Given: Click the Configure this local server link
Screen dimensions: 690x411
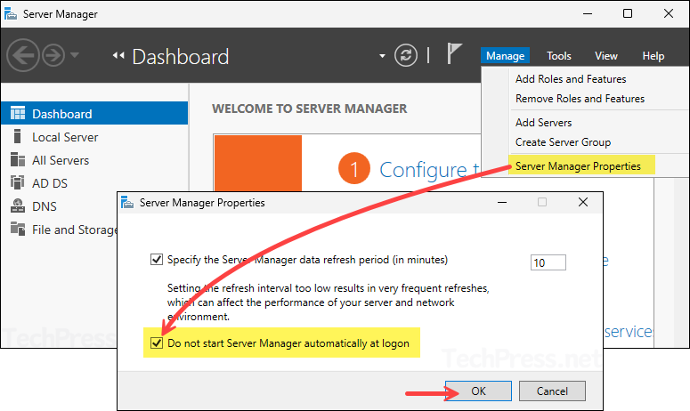Looking at the screenshot, I should [x=429, y=170].
